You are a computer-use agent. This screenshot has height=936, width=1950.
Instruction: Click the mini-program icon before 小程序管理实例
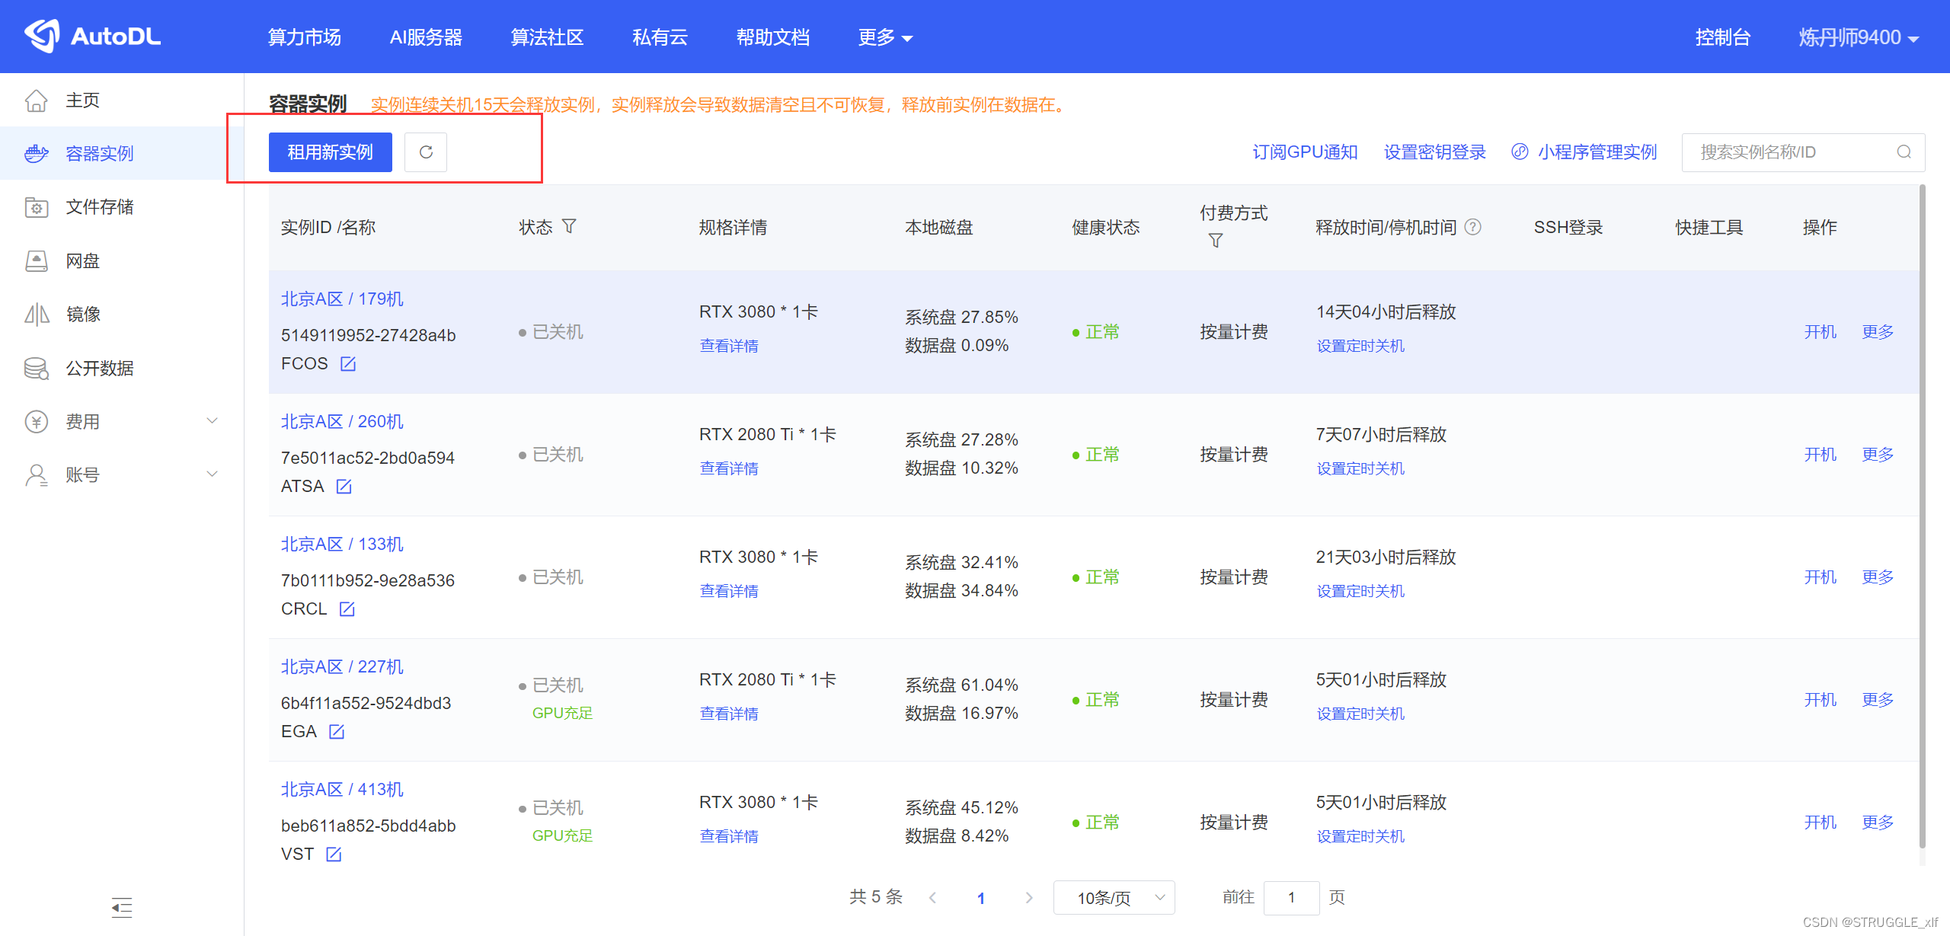pyautogui.click(x=1520, y=152)
